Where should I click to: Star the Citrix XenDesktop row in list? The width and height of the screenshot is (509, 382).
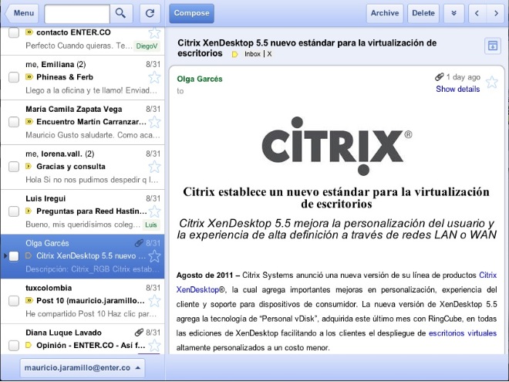tap(154, 256)
